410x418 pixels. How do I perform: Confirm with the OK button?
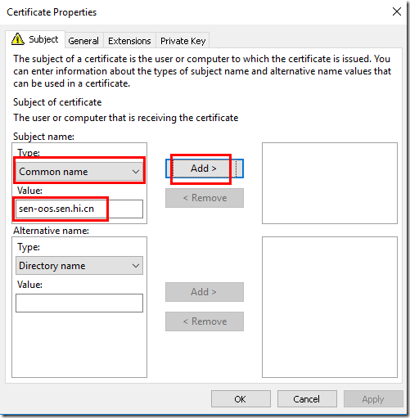tap(241, 399)
